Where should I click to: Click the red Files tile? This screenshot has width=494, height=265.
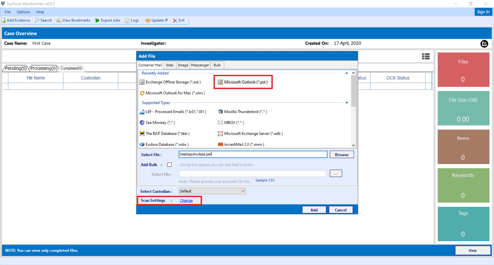click(463, 70)
